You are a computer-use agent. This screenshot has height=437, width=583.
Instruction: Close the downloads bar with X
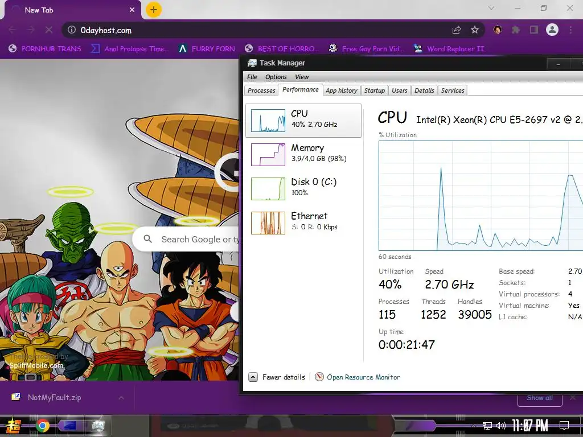[573, 398]
